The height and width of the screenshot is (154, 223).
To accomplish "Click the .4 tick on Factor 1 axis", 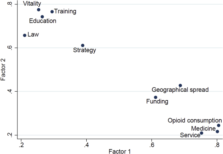I will pos(86,145).
